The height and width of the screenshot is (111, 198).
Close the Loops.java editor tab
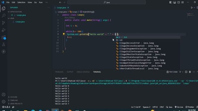click(68, 8)
